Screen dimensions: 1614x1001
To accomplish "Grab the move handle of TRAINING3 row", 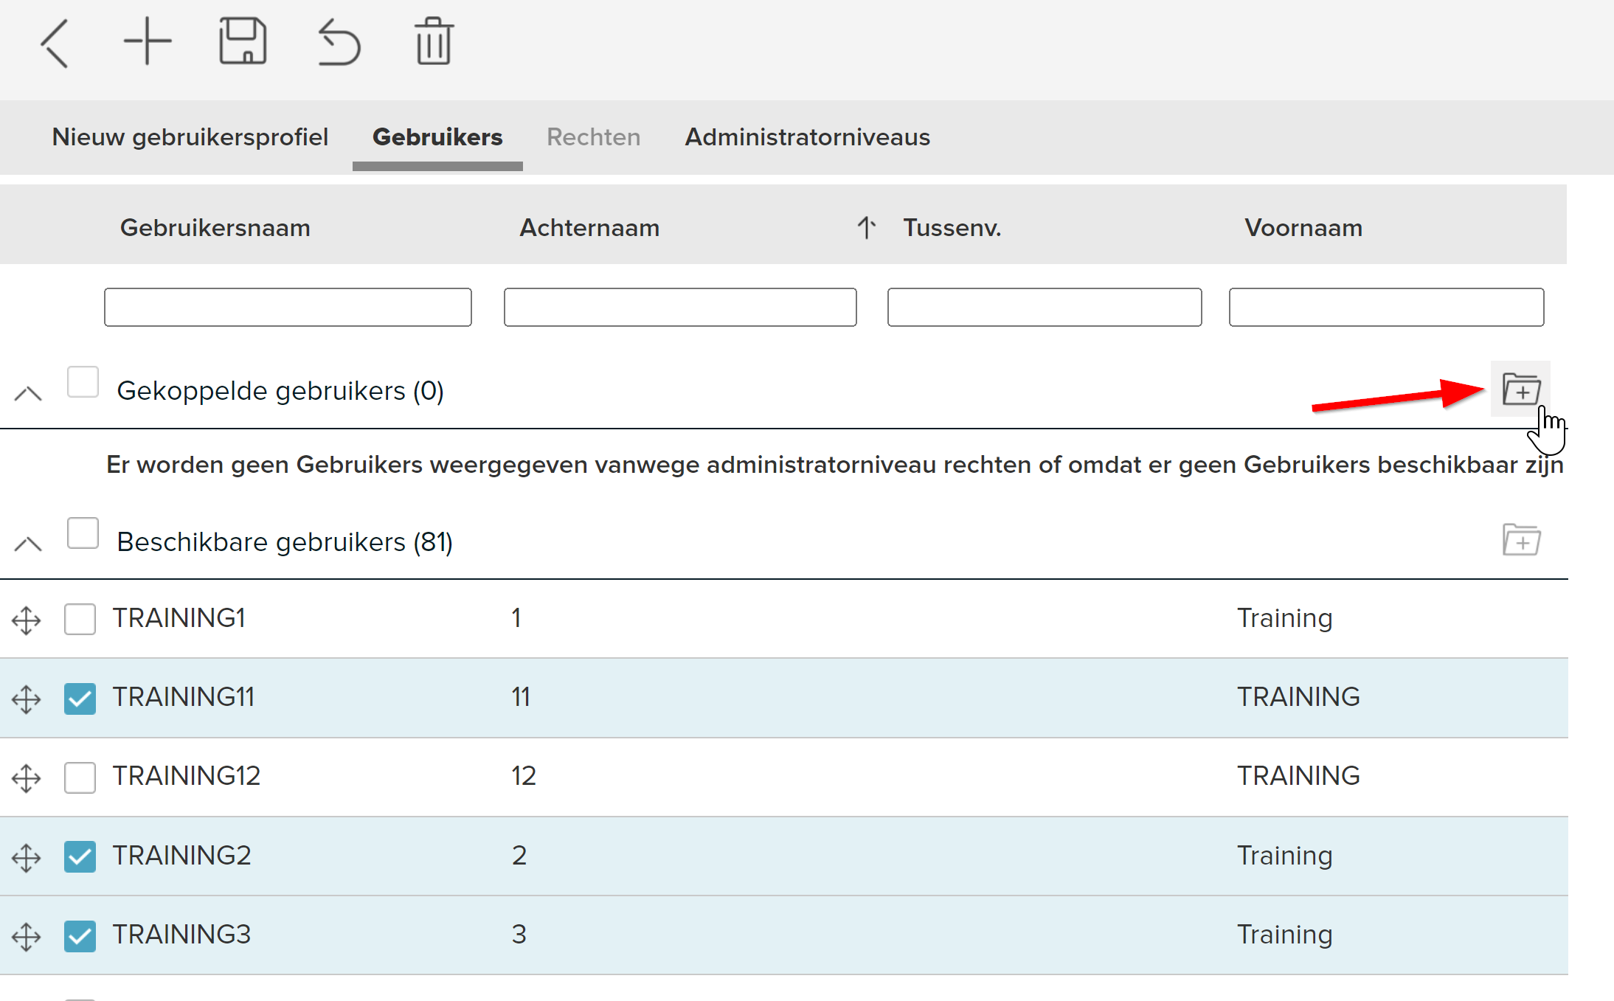I will 27,936.
